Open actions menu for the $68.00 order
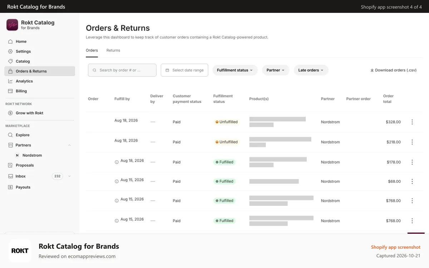Screen dimensions: 429x268 [412, 182]
